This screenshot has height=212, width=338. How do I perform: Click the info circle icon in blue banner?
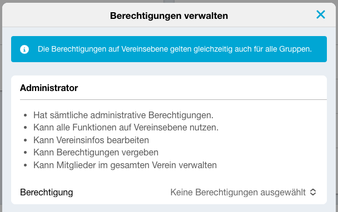[24, 49]
